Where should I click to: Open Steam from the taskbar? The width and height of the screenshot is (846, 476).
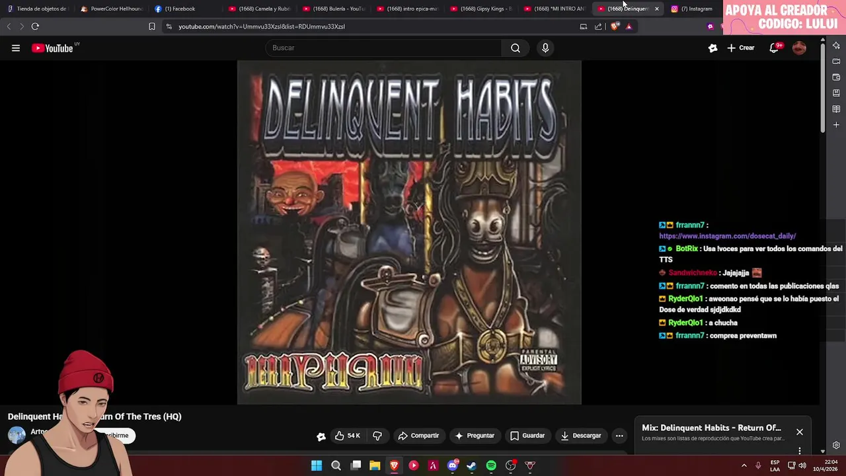[471, 465]
